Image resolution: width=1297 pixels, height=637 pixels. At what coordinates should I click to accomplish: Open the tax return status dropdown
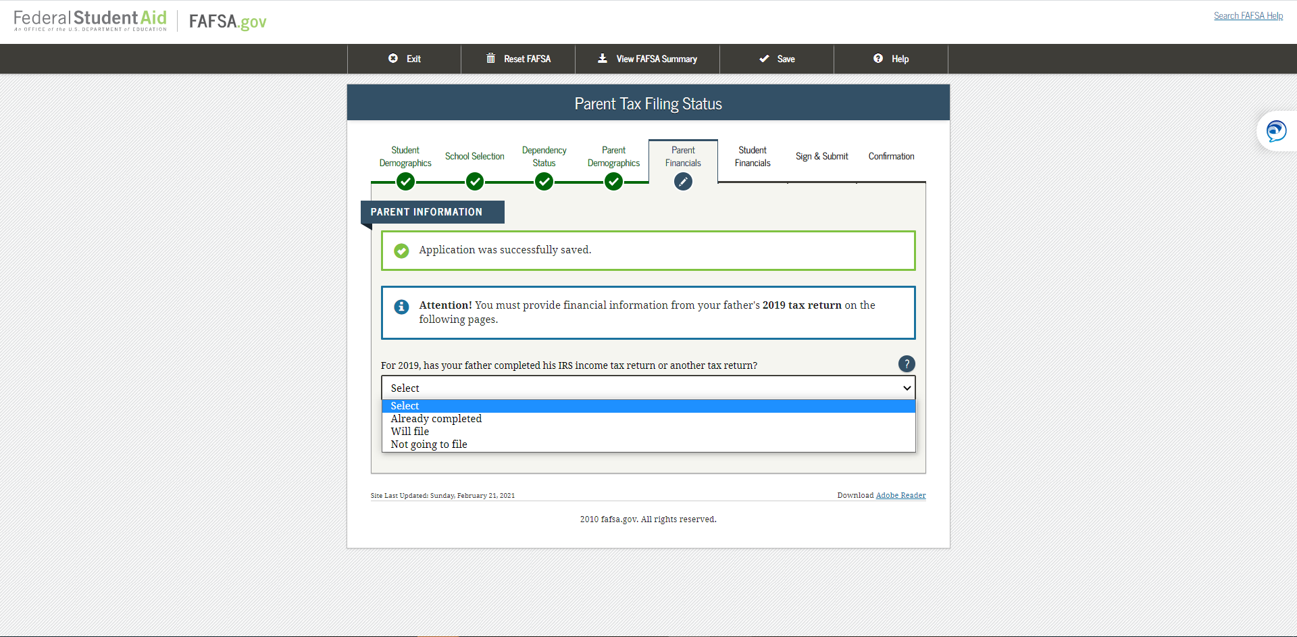click(647, 388)
